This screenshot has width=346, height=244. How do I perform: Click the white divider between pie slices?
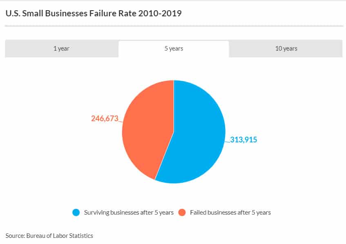coord(174,106)
